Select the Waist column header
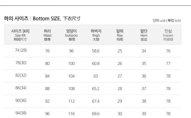 47,35
